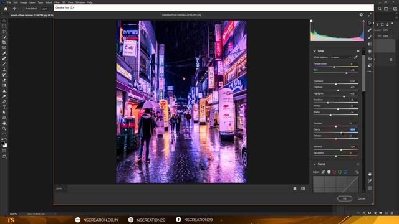Click the Exposure value input field
The width and height of the screenshot is (399, 224).
tap(353, 81)
